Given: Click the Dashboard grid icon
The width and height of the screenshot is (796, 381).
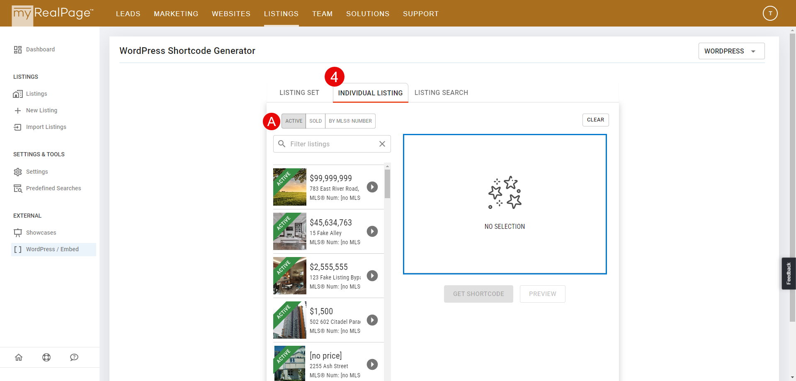Looking at the screenshot, I should (18, 50).
